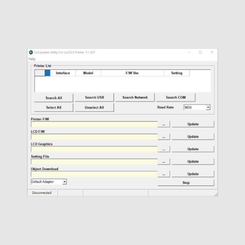Click the Stop button
This screenshot has height=245, width=245.
coord(186,183)
